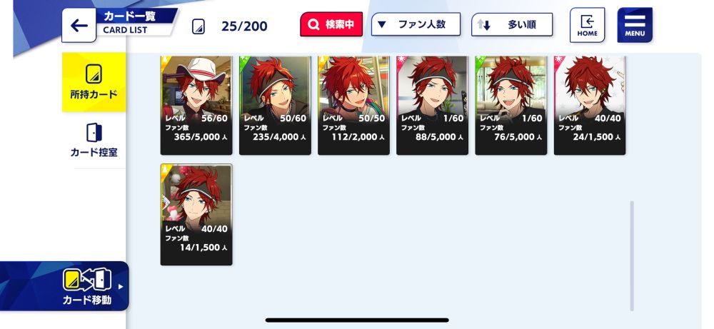Click the ファン人数 dropdown triangle arrow
The height and width of the screenshot is (329, 714).
pyautogui.click(x=382, y=24)
